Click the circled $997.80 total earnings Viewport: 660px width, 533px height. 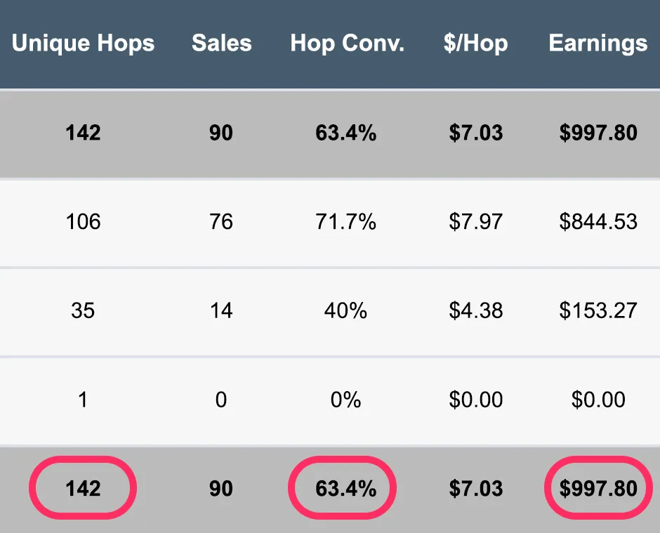(x=598, y=488)
